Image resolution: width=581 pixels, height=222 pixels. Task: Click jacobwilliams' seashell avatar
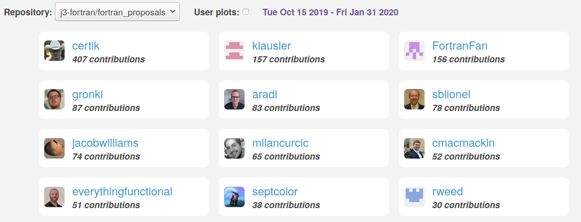click(54, 148)
